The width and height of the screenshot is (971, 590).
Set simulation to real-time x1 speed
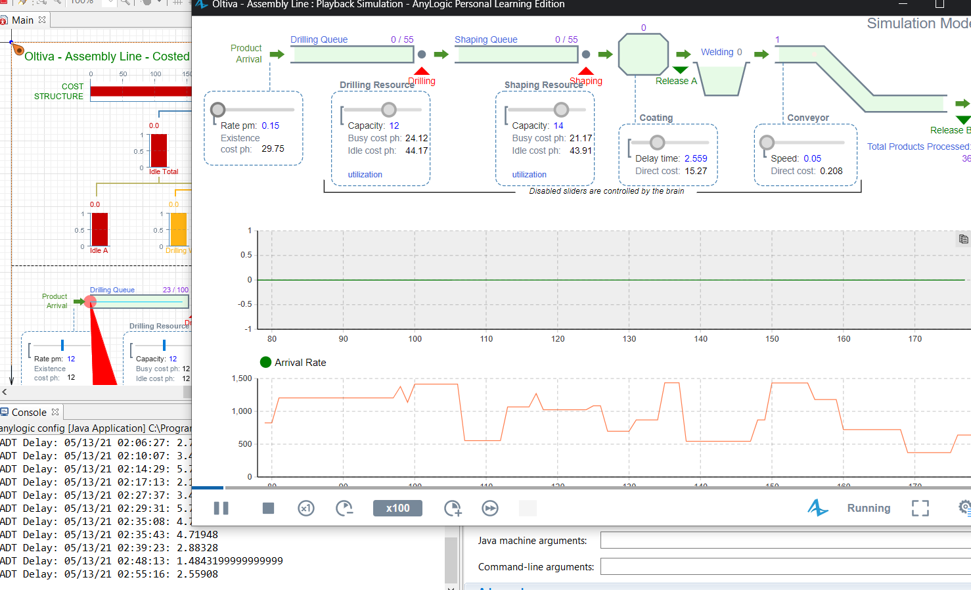pyautogui.click(x=306, y=508)
